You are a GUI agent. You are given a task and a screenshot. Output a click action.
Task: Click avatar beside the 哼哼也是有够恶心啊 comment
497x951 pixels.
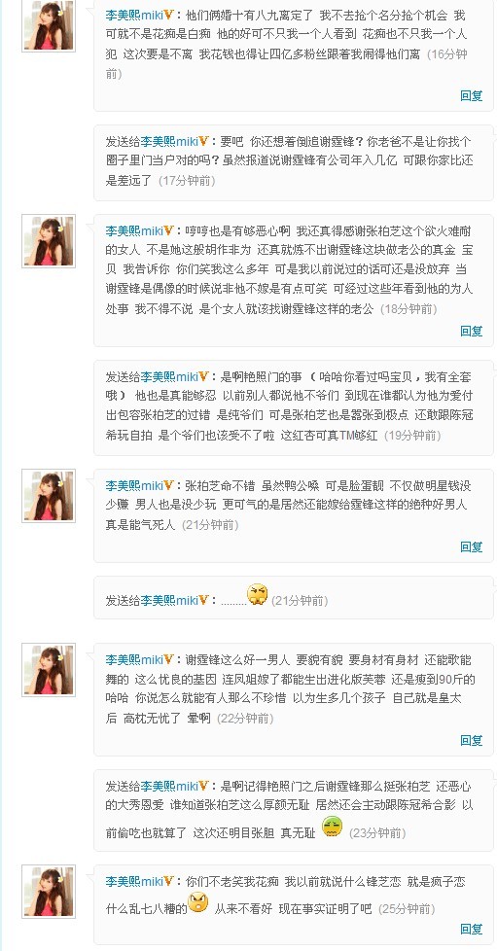pos(49,241)
